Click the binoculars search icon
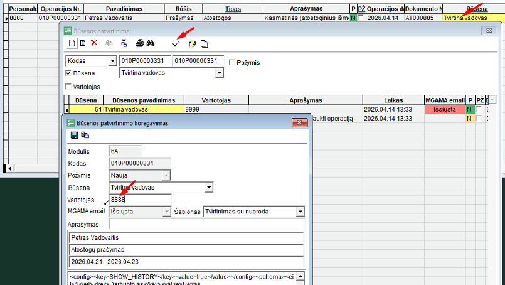Viewport: 505px width, 285px height. (x=151, y=43)
